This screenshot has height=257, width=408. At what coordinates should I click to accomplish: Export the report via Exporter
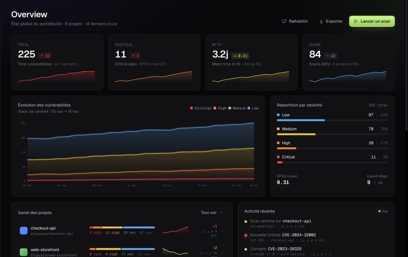(x=331, y=21)
